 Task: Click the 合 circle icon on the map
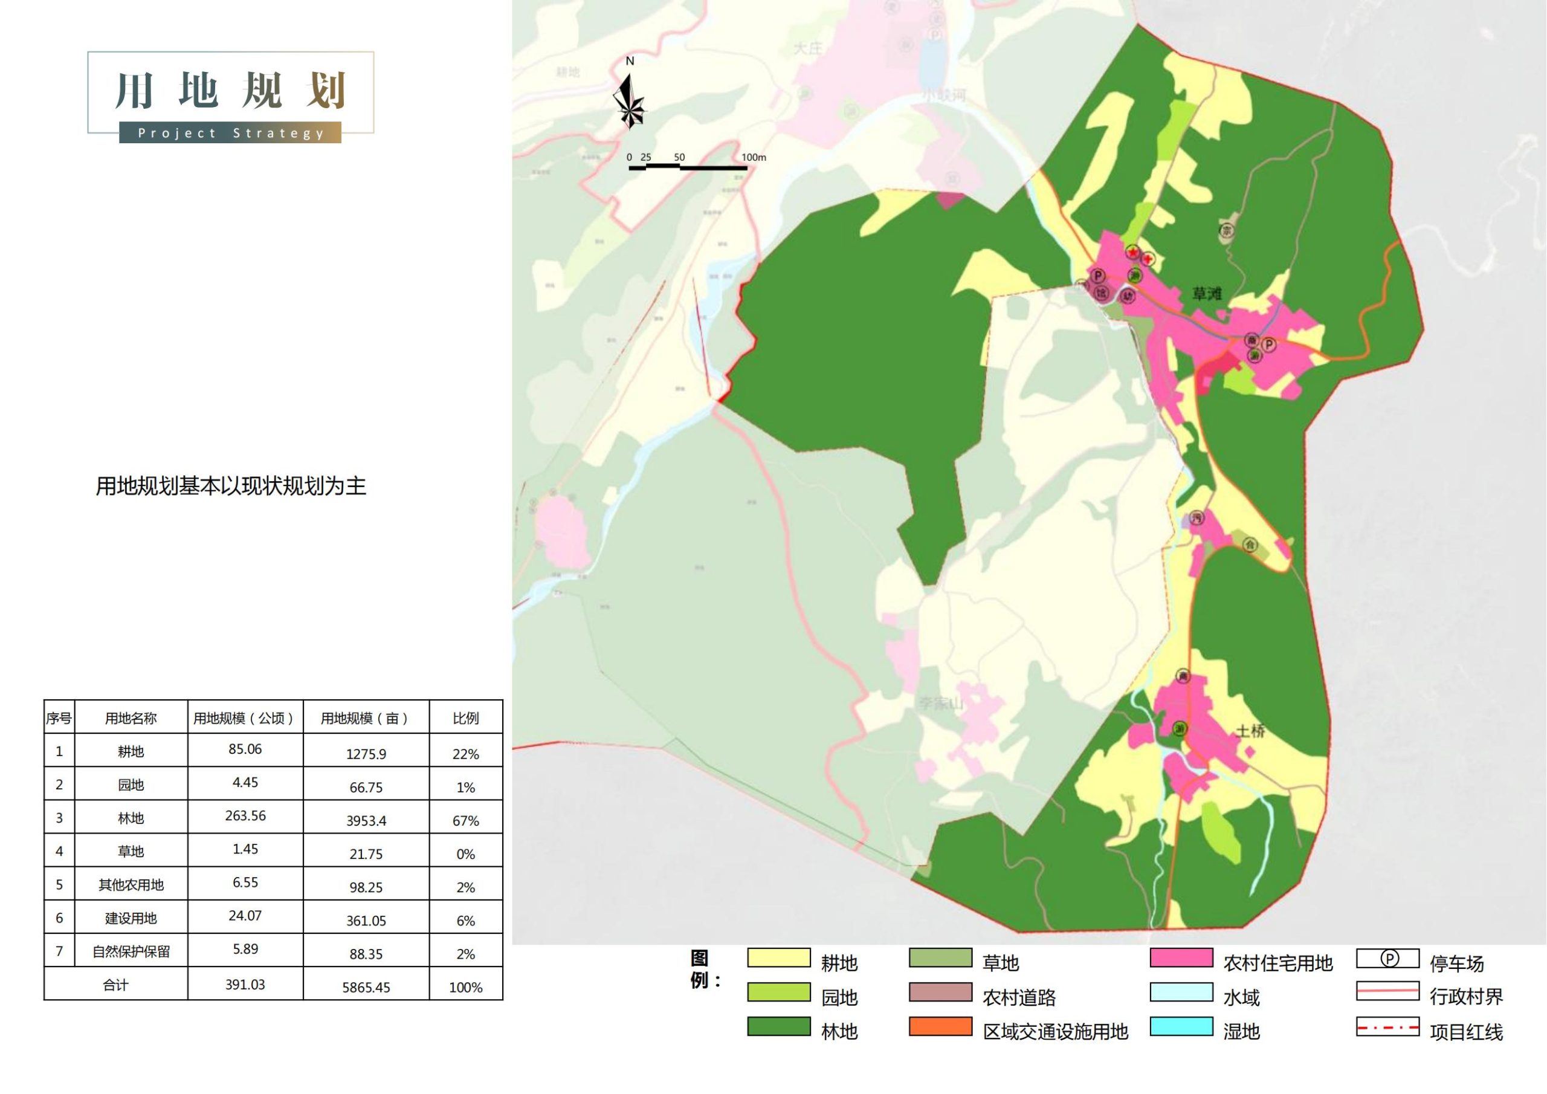click(x=1250, y=544)
